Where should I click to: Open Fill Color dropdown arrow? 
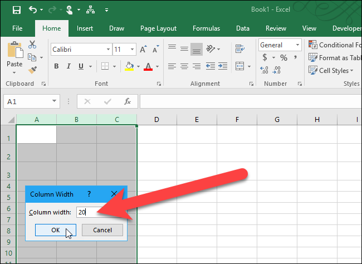[x=138, y=66]
